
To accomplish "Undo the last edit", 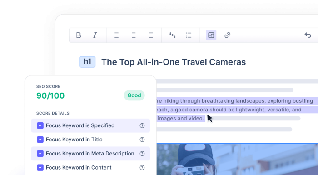I will point(308,35).
